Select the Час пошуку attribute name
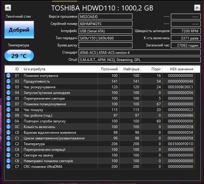 coord(33,110)
